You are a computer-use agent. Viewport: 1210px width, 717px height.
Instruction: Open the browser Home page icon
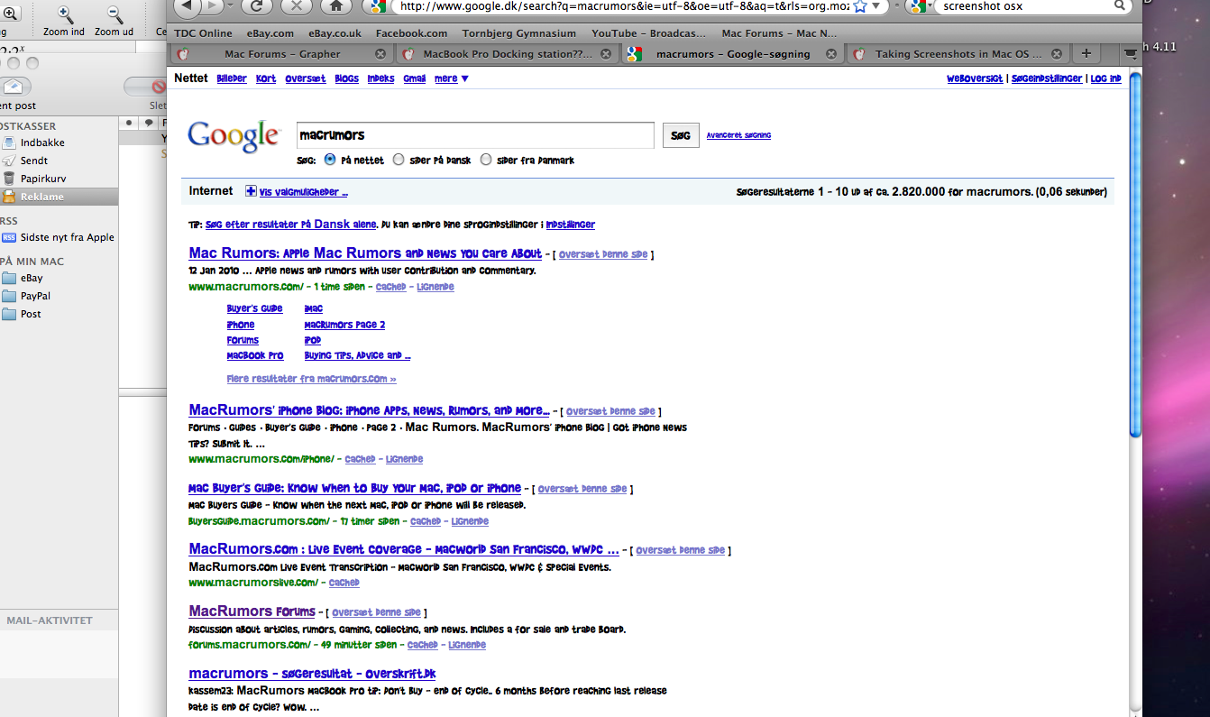pyautogui.click(x=336, y=5)
